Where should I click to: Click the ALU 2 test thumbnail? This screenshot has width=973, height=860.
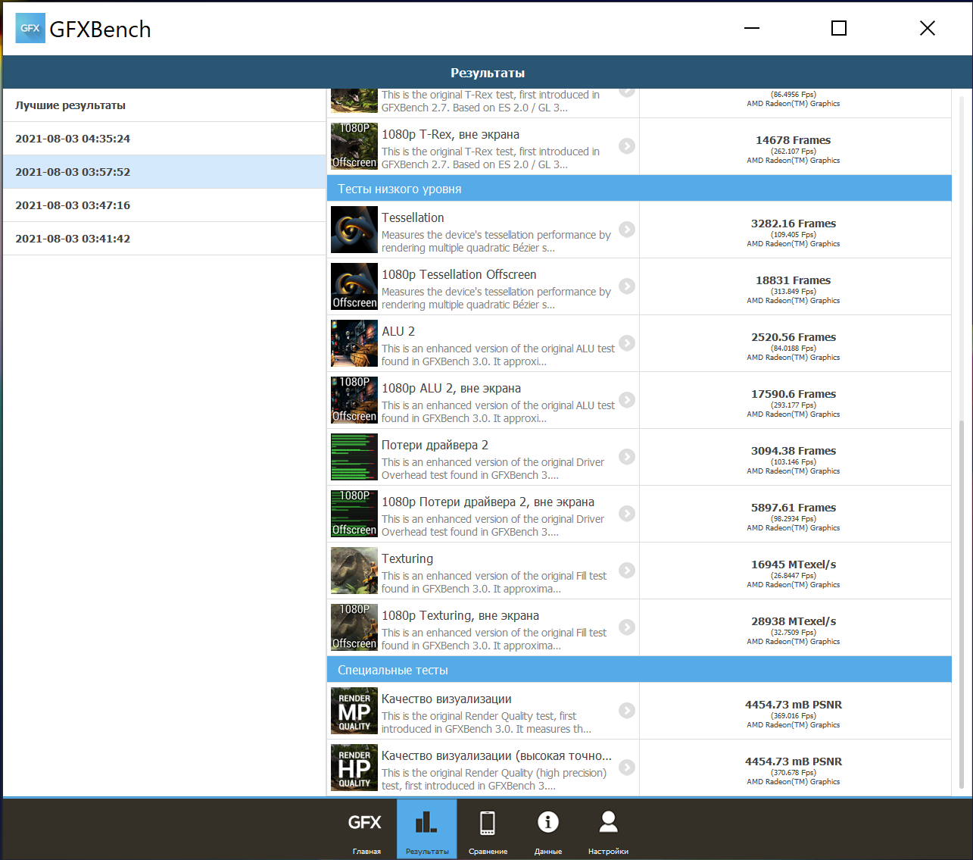(354, 343)
